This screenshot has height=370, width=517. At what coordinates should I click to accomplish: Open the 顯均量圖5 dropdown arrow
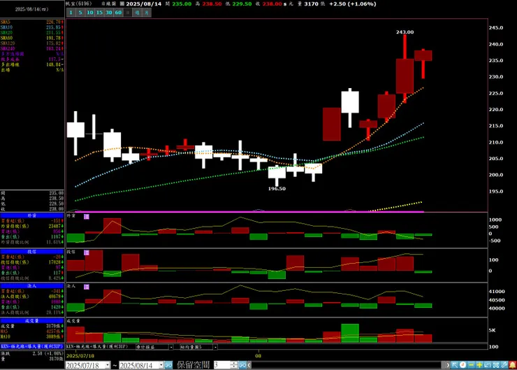click(215, 347)
